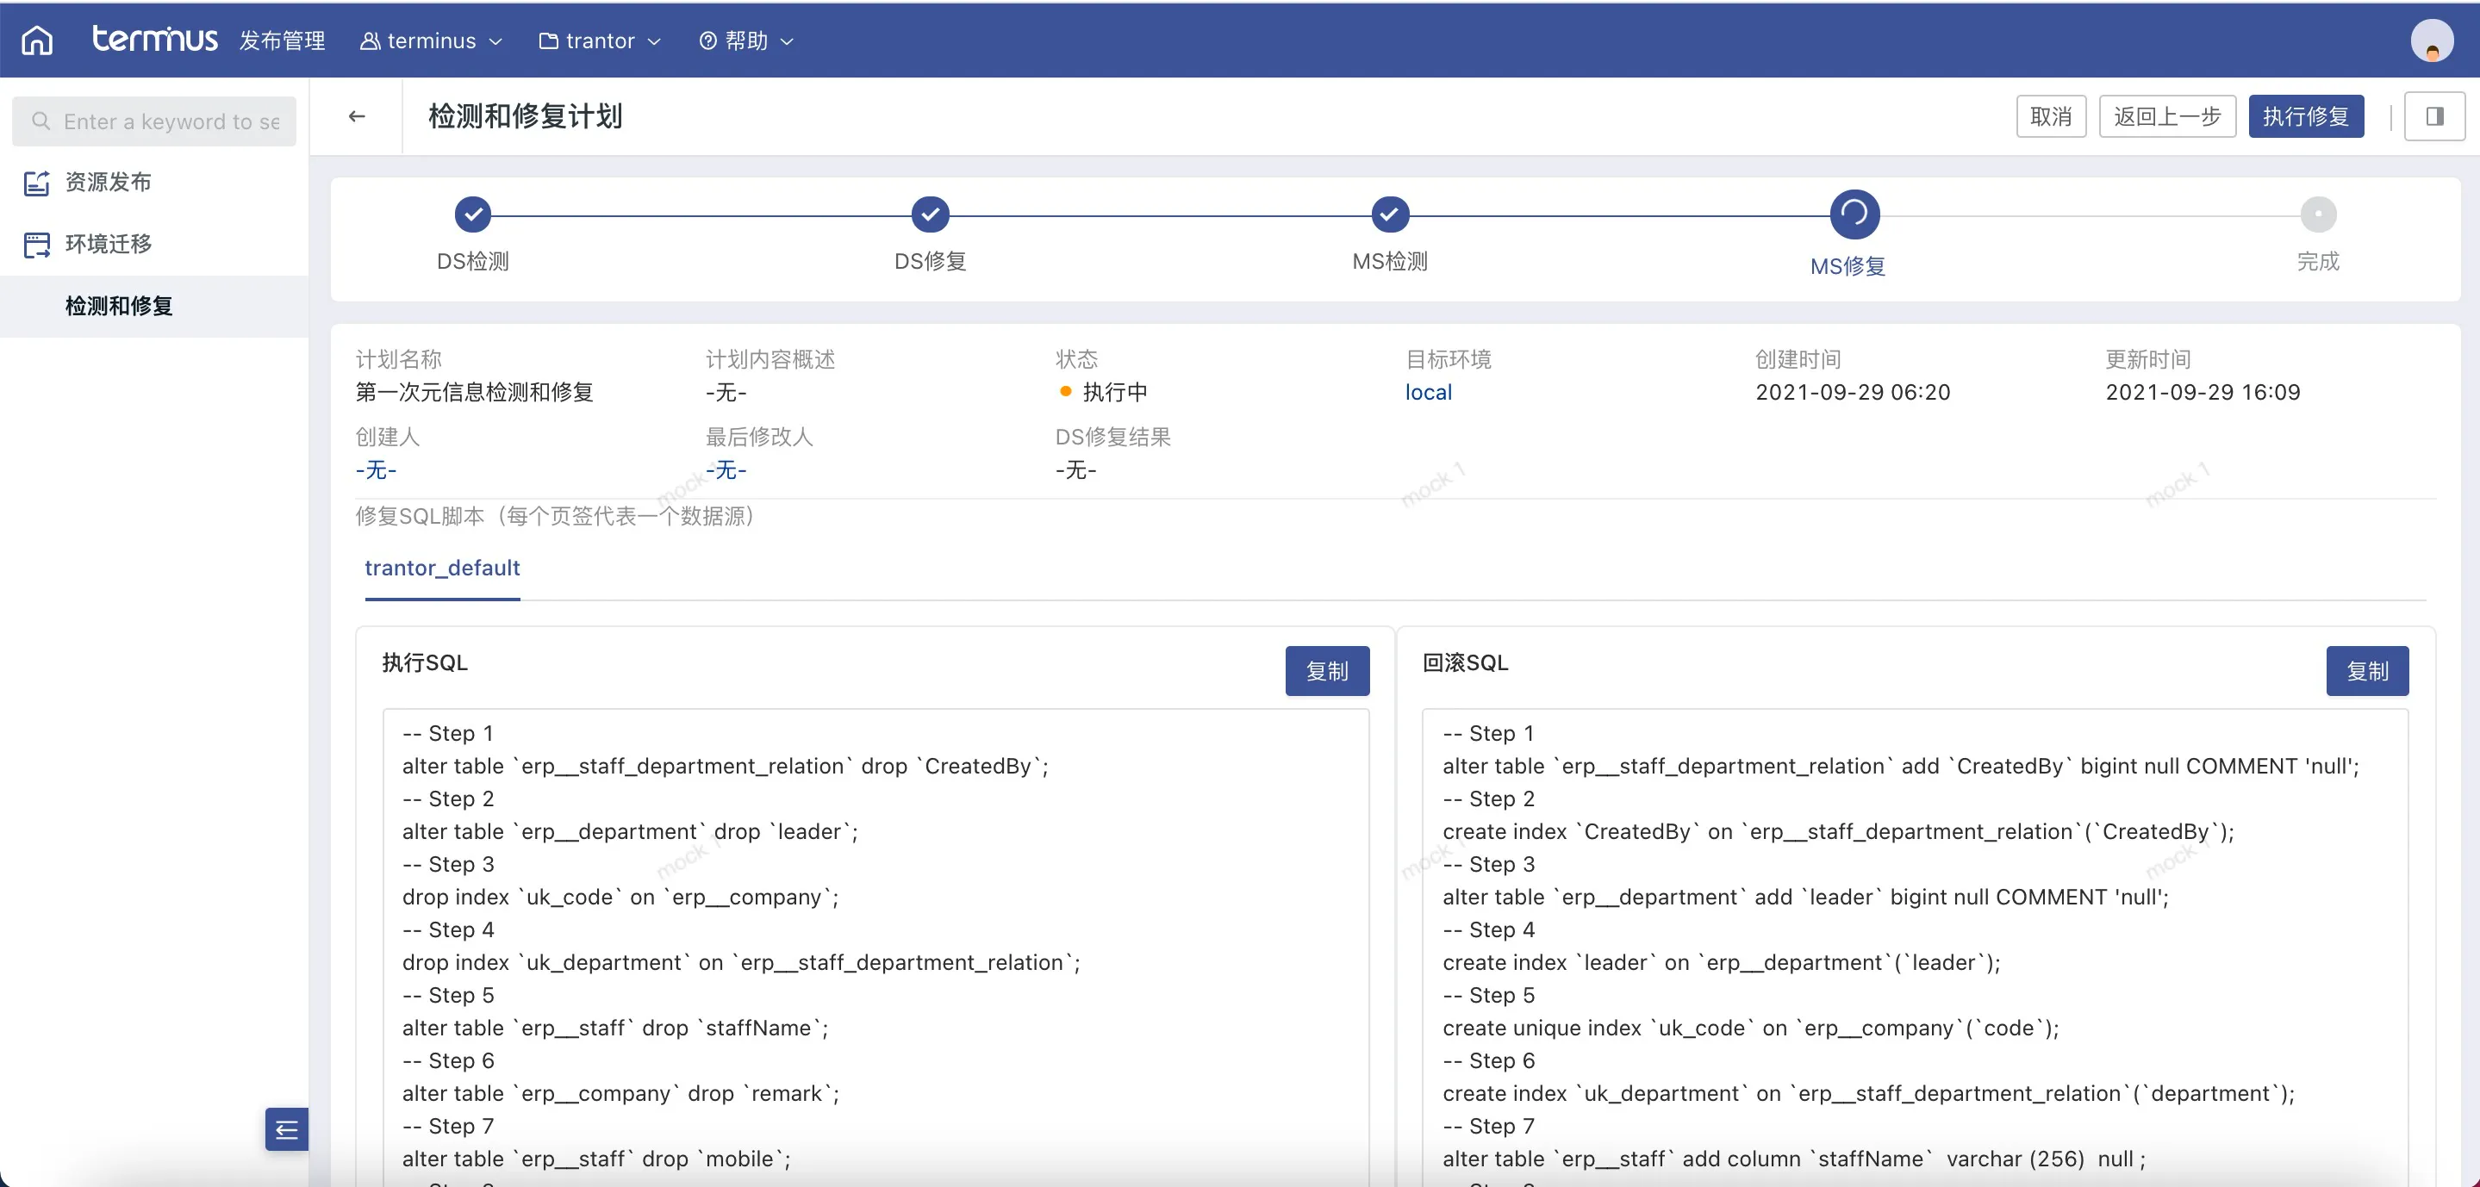Click the drop index `uk_code` line
2480x1187 pixels.
(621, 898)
